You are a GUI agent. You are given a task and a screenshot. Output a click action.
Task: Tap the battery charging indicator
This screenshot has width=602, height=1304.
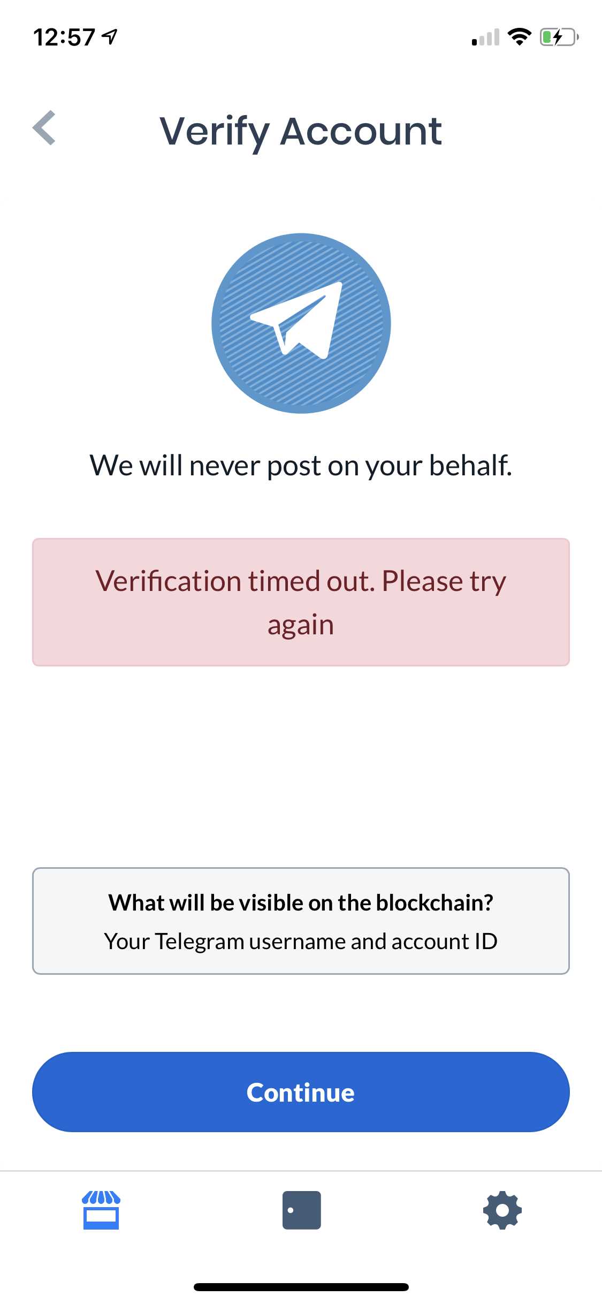click(558, 36)
